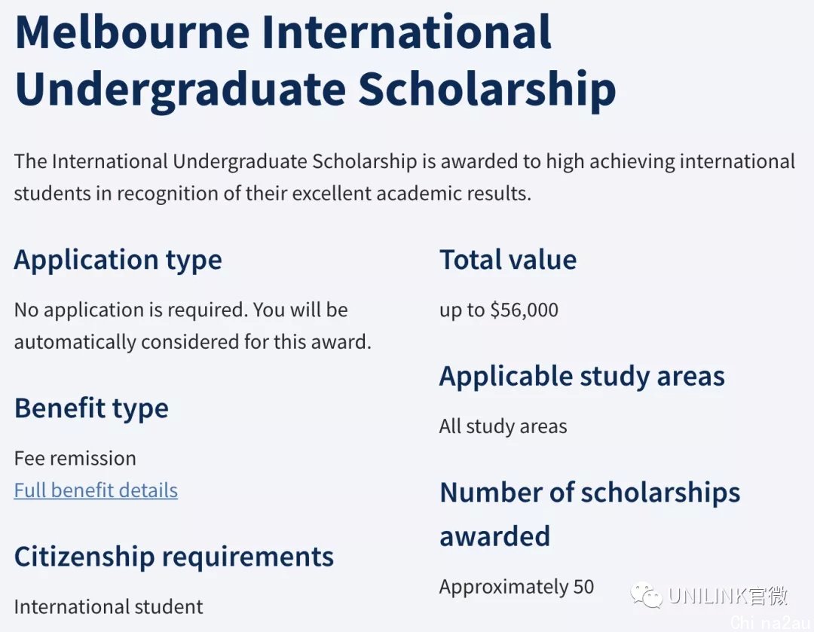Click the word Scholarship in the title
This screenshot has height=632, width=814.
click(487, 90)
